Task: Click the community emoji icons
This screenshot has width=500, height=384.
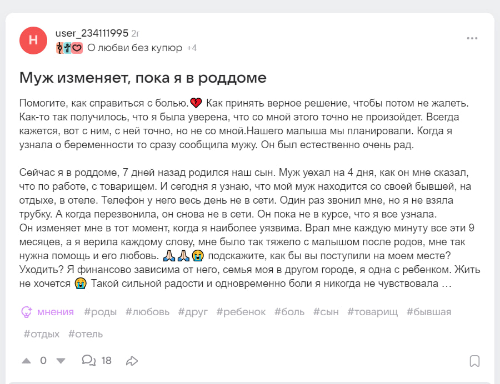Action: (69, 48)
